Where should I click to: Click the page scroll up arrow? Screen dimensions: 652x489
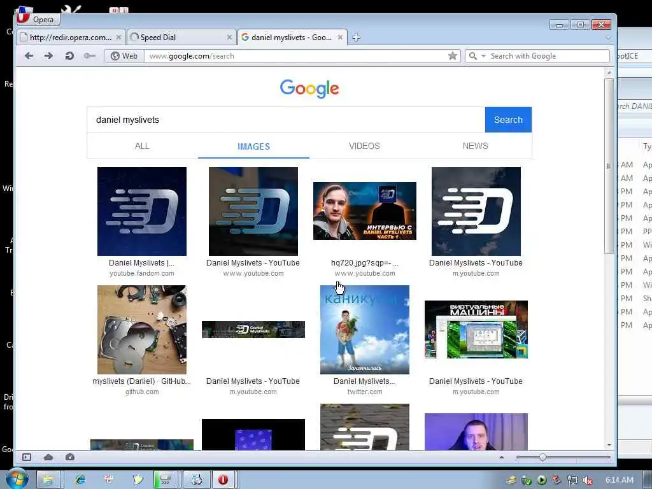tap(609, 73)
